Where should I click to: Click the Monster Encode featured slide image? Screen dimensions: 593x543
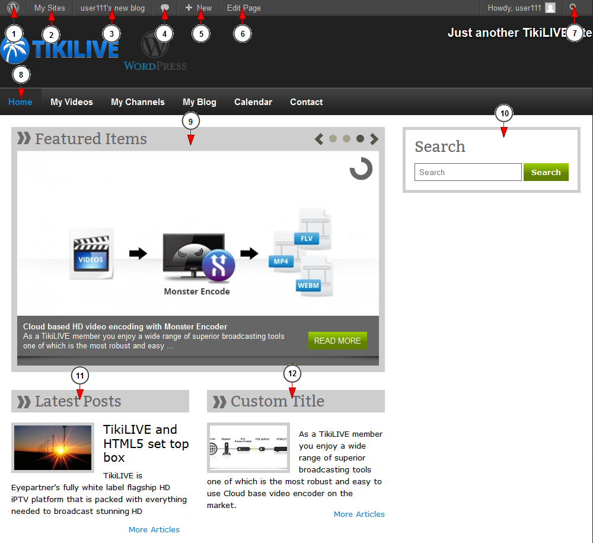[x=198, y=233]
